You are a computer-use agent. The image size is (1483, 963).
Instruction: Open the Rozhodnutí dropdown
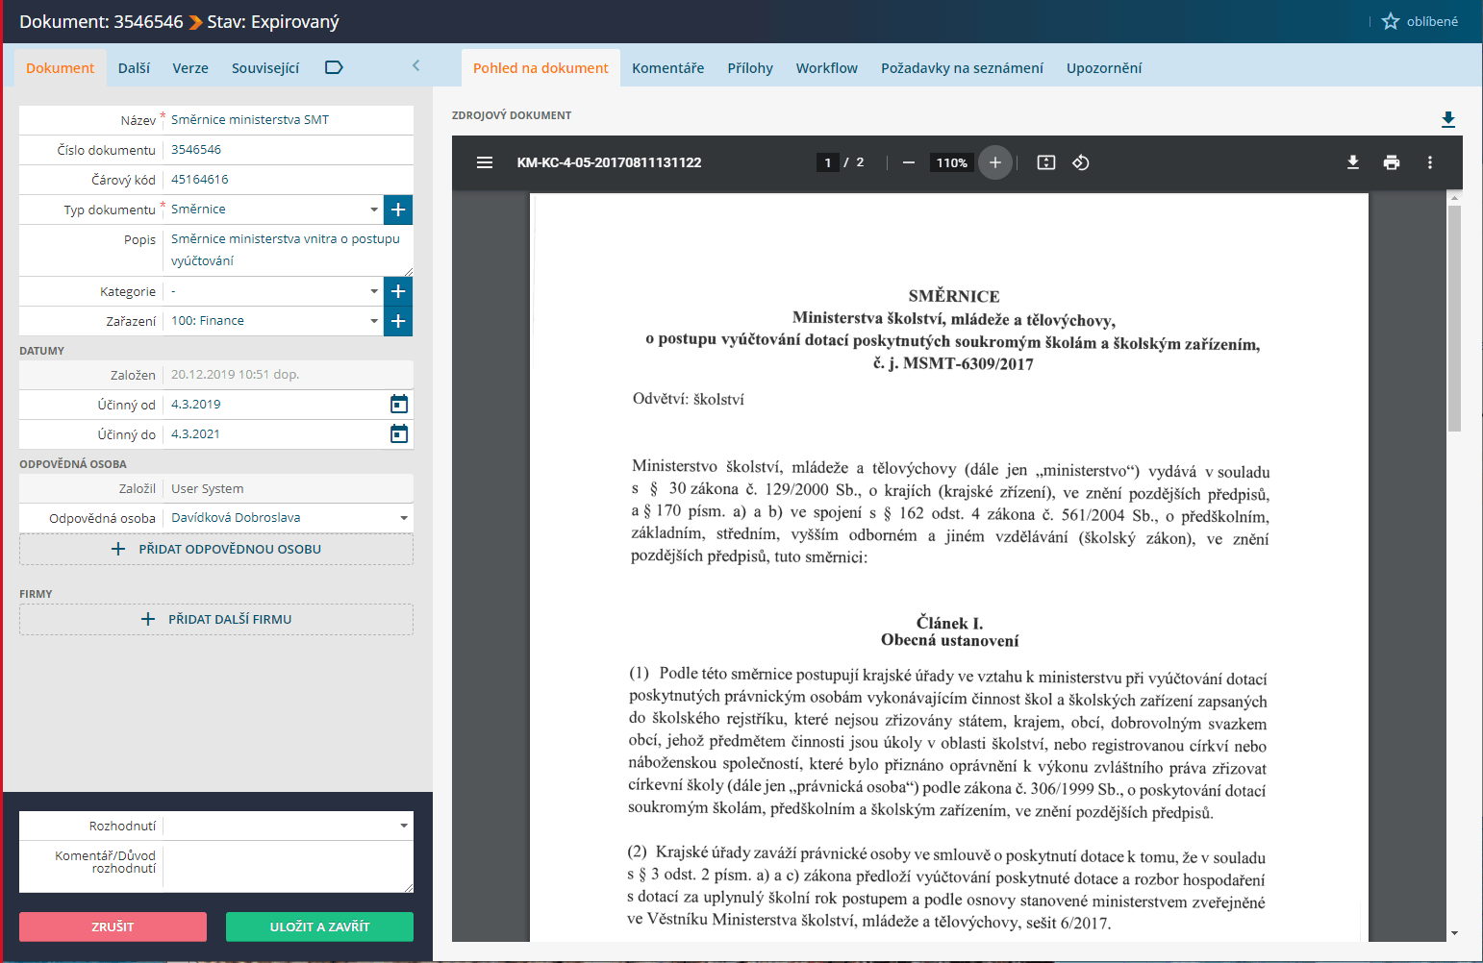(x=404, y=826)
